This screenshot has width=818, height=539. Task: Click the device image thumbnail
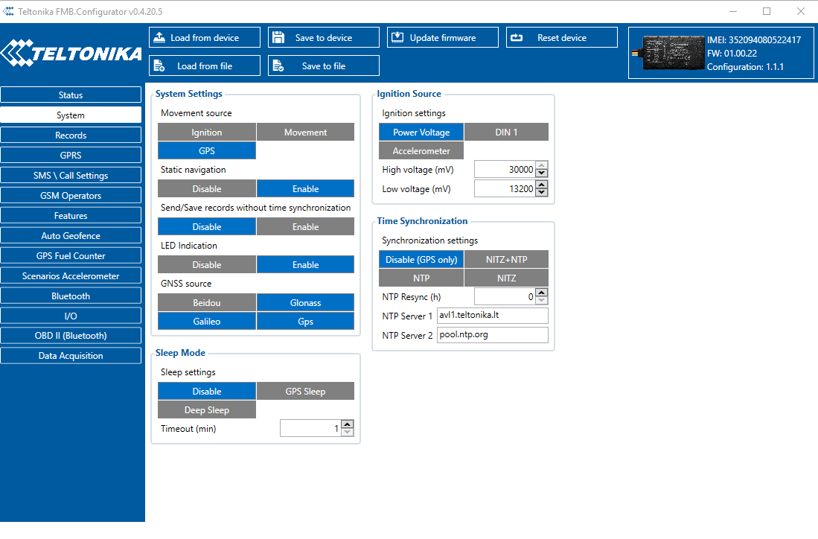coord(667,53)
